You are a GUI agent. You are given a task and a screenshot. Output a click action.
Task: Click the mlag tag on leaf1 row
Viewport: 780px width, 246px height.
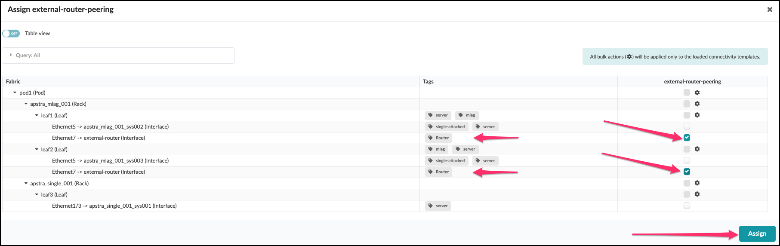[467, 115]
